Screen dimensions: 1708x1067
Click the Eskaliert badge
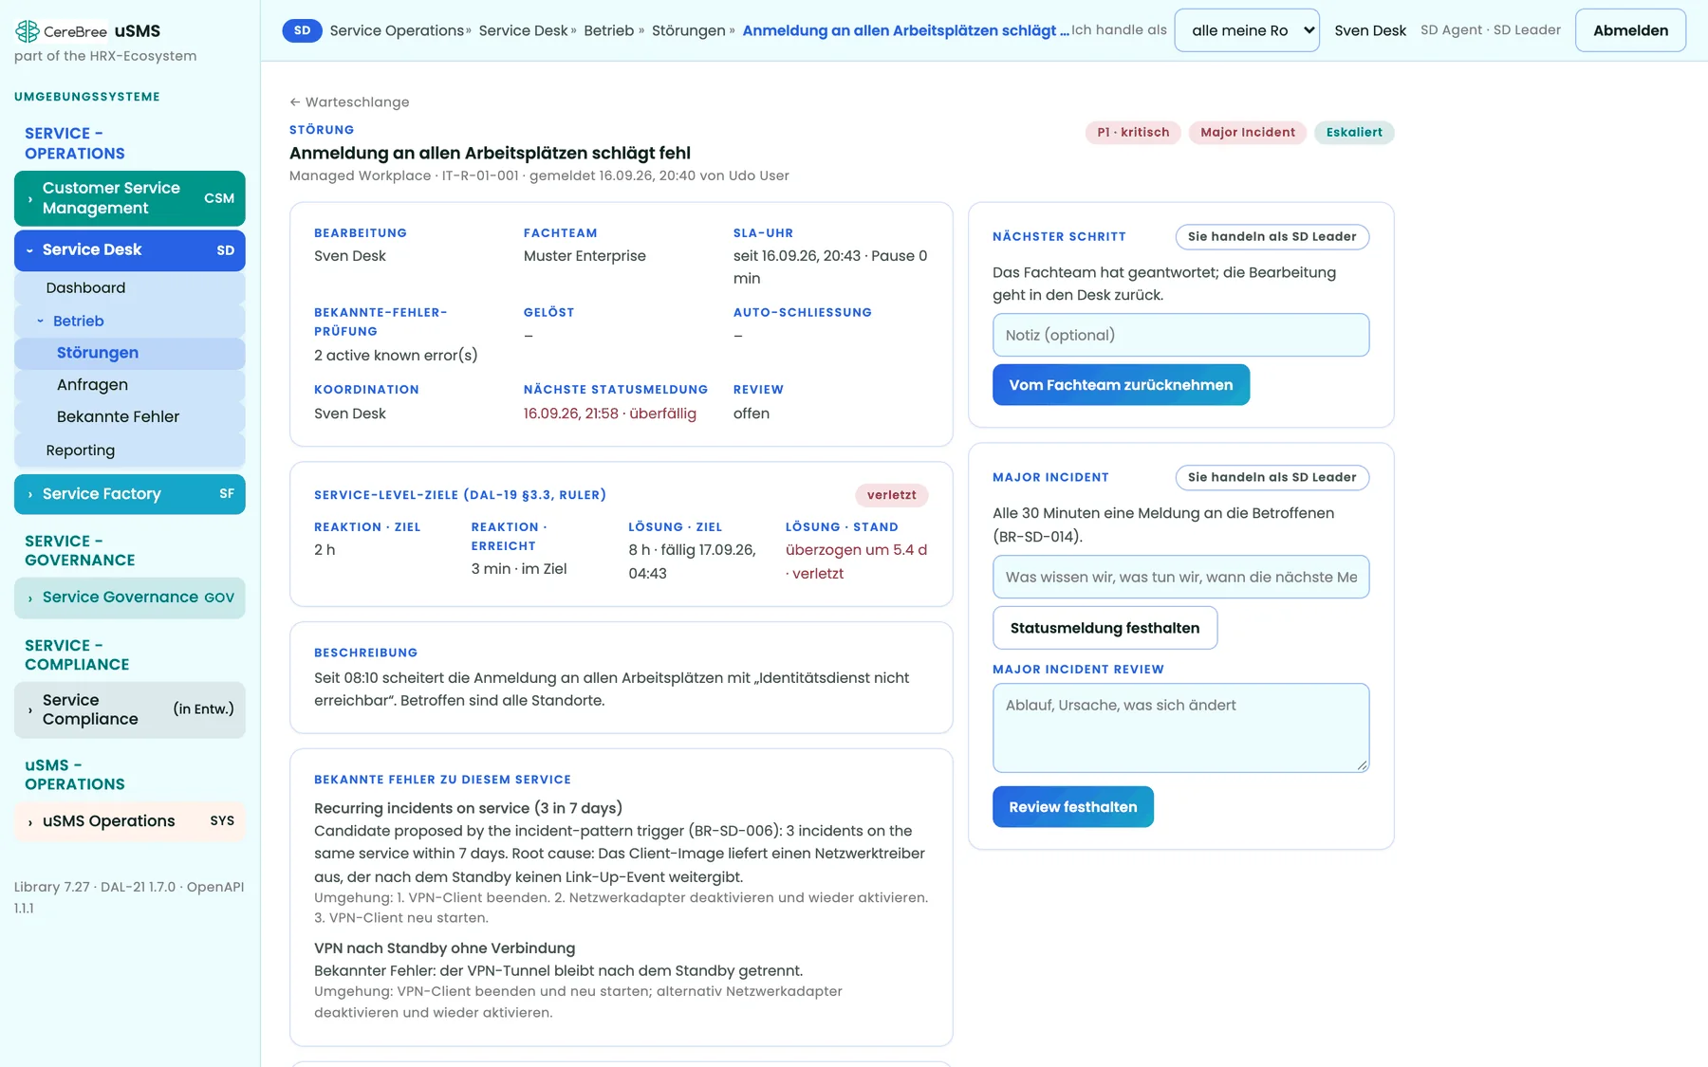coord(1354,133)
